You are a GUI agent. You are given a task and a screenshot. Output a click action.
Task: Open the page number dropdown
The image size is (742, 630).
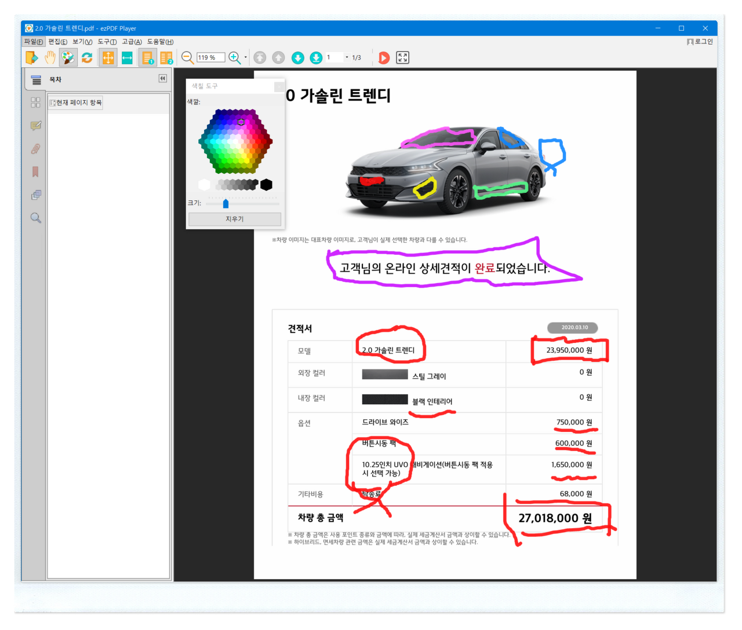coord(347,57)
